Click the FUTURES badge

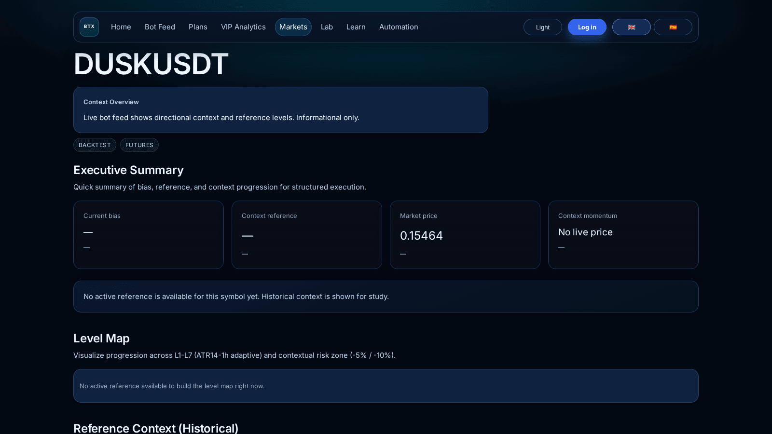pyautogui.click(x=139, y=145)
